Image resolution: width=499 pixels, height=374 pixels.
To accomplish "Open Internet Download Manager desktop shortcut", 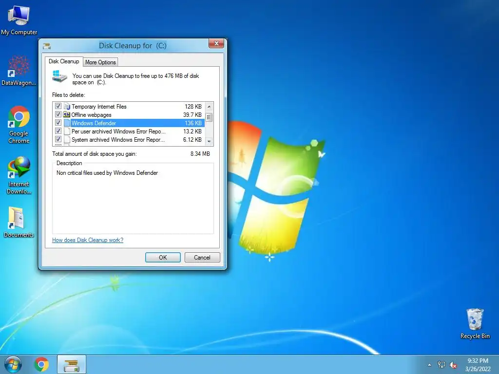I will 19,175.
